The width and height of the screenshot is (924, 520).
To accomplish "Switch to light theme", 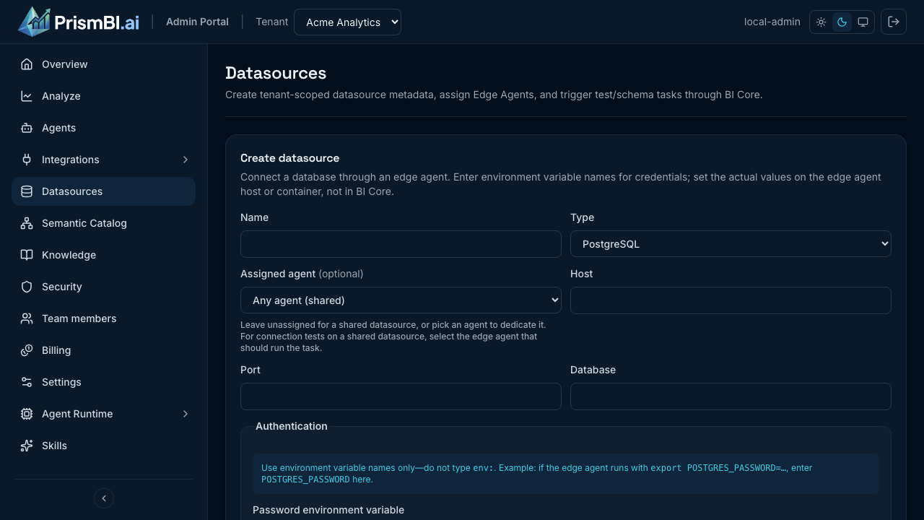I will 821,22.
